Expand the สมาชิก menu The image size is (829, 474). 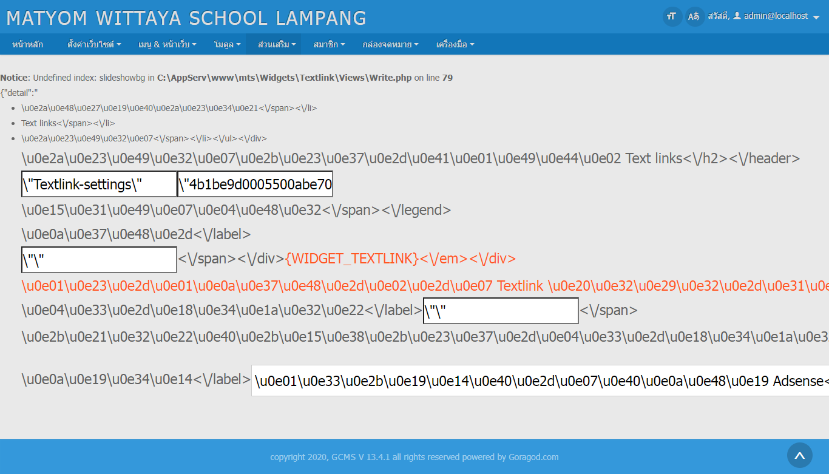(329, 44)
